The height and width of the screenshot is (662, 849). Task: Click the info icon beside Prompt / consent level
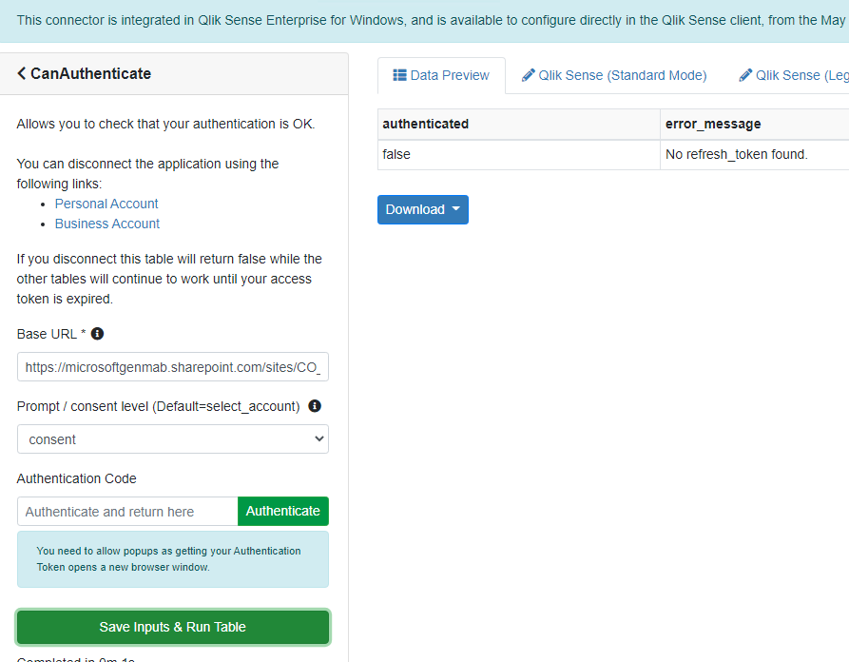[x=315, y=406]
